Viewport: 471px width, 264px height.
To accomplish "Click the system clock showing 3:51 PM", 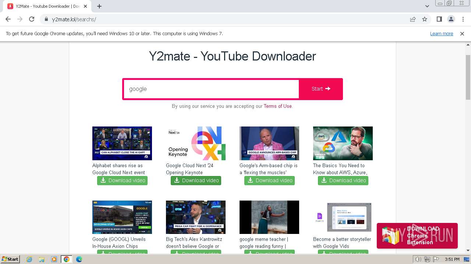I will pos(452,259).
